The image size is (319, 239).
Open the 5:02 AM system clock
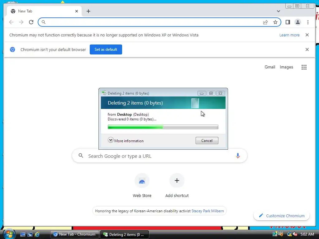coord(307,234)
